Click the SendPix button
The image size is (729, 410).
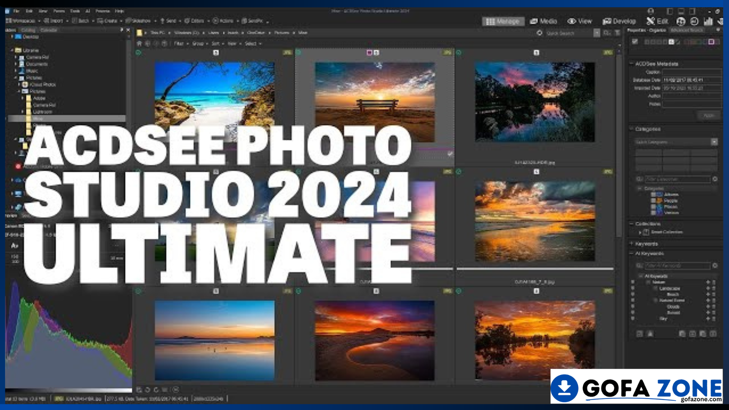253,21
